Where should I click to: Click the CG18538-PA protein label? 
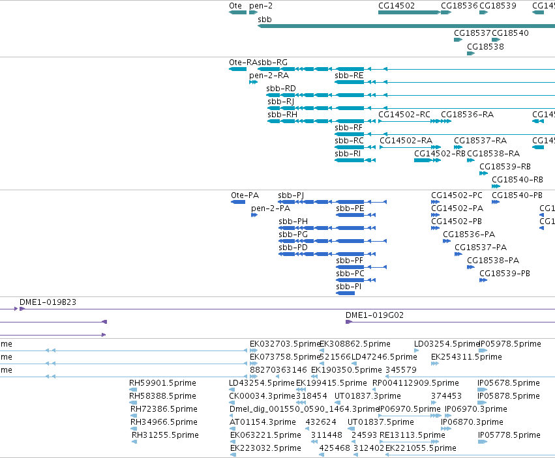pyautogui.click(x=493, y=261)
